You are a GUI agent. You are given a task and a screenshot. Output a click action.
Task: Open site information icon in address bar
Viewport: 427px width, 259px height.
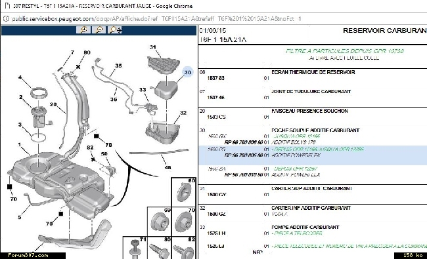click(x=6, y=19)
